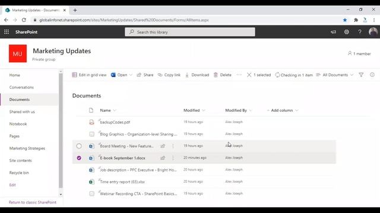380x213 pixels.
Task: Click the left navigation scrollbar down arrow
Action: [x=61, y=195]
